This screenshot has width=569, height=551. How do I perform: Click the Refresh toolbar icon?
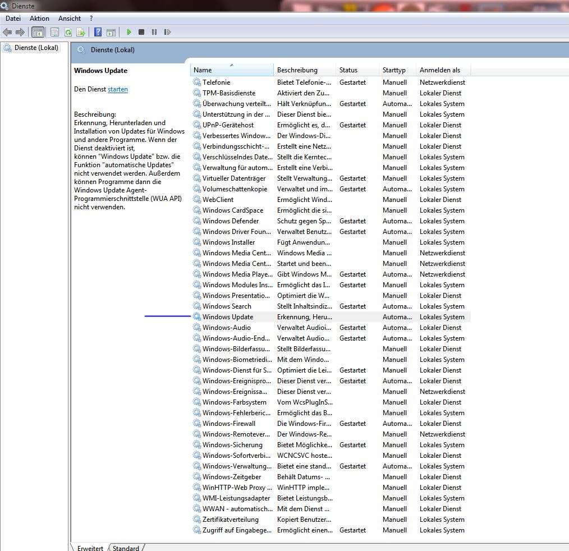68,33
